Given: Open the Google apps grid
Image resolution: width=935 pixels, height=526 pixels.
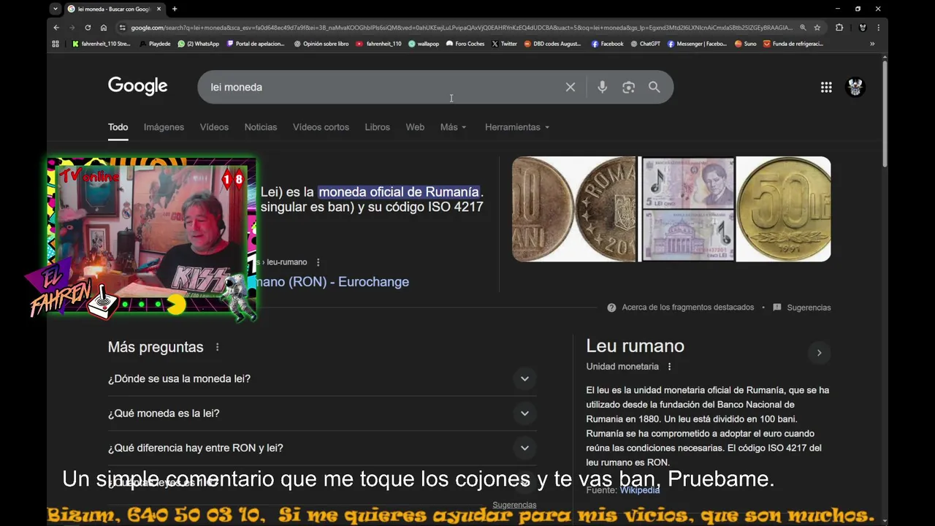Looking at the screenshot, I should pyautogui.click(x=826, y=87).
